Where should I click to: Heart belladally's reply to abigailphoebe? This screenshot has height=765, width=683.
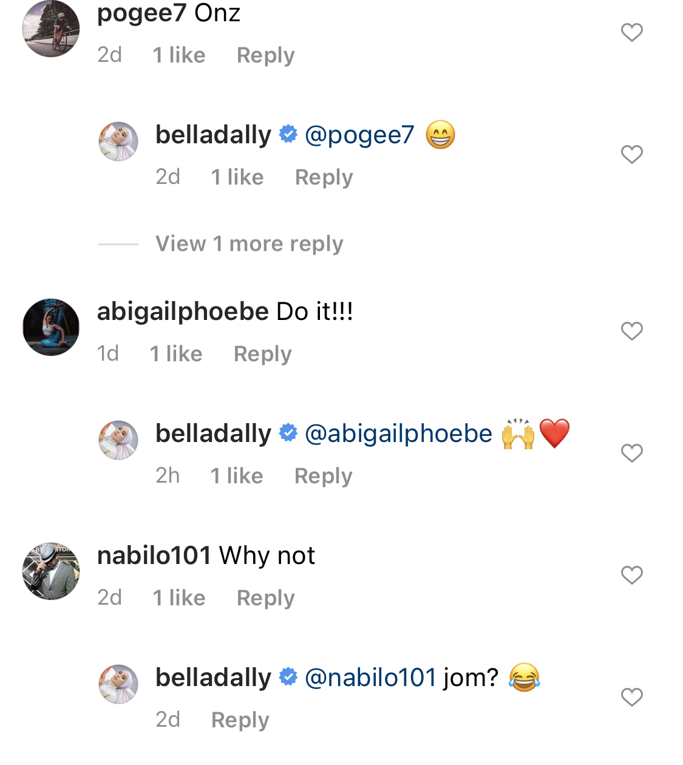click(x=631, y=453)
